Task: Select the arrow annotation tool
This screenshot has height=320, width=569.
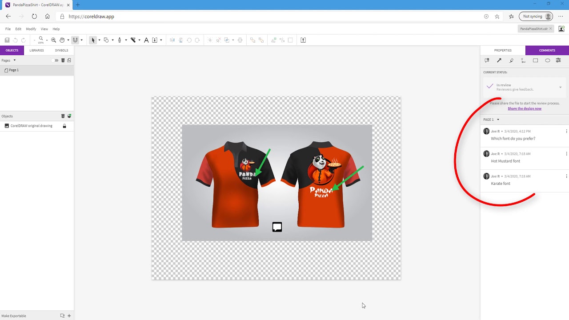Action: click(x=499, y=60)
